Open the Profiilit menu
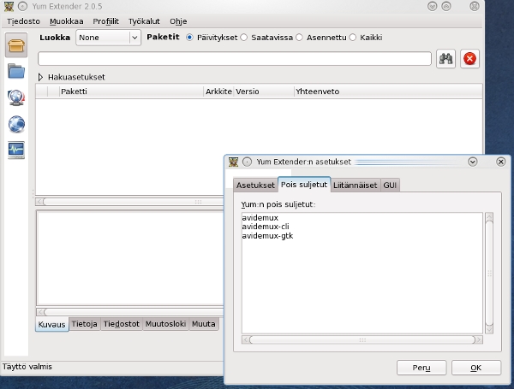 tap(106, 21)
